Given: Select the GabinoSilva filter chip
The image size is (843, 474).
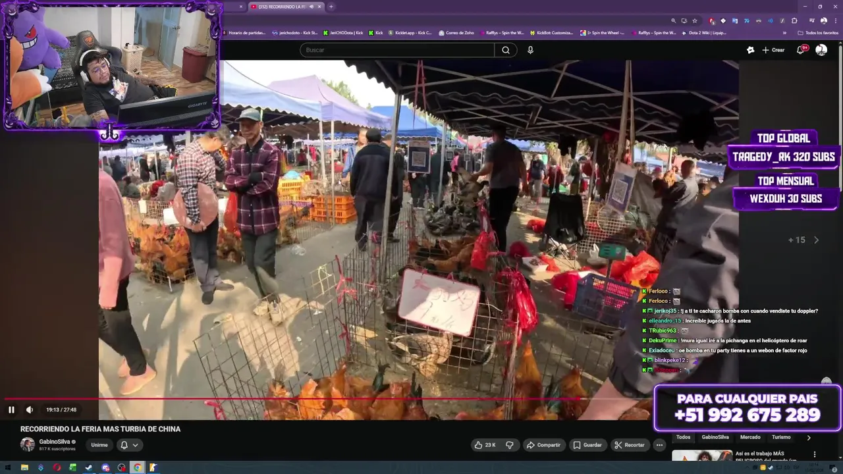Looking at the screenshot, I should tap(715, 437).
